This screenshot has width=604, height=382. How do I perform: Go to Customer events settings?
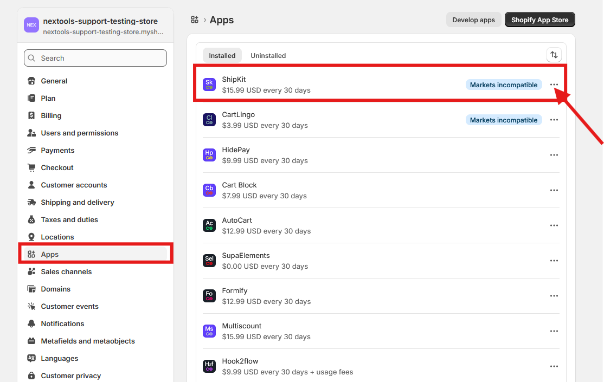tap(69, 306)
